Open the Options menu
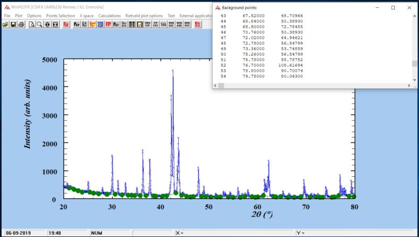This screenshot has width=419, height=237. point(34,16)
